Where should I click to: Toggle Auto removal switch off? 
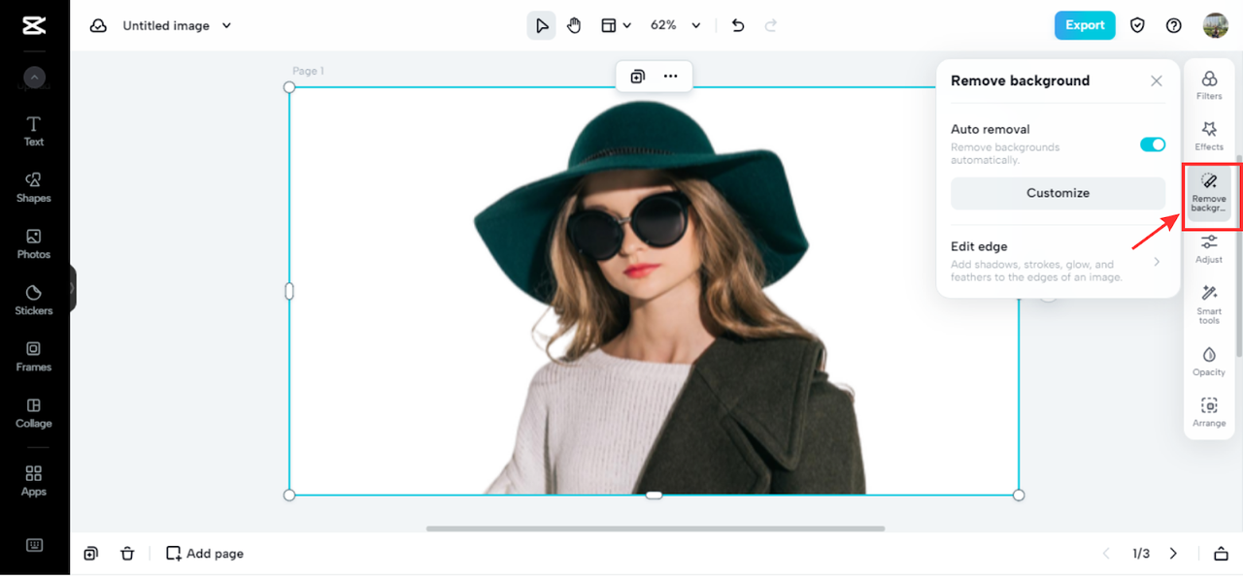coord(1153,144)
